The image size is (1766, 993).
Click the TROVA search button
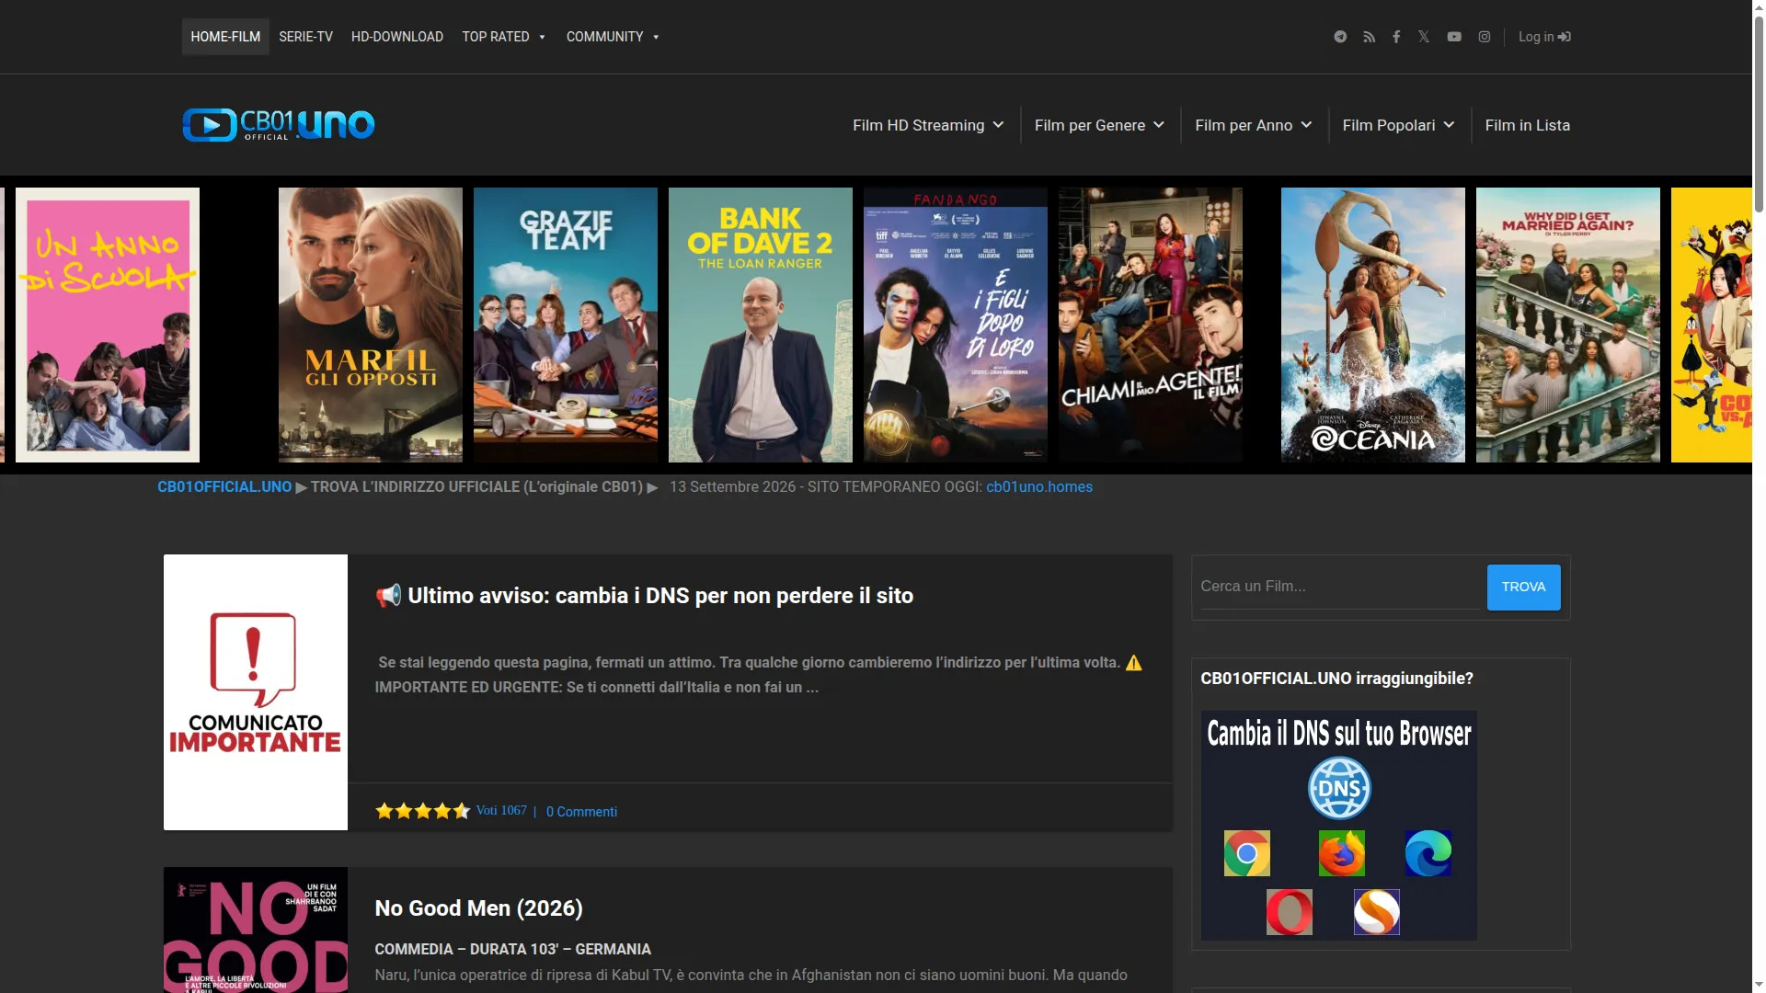point(1524,588)
